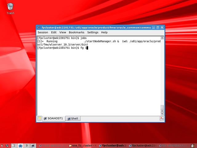
Task: Open the Settings menu
Action: [x=93, y=32]
